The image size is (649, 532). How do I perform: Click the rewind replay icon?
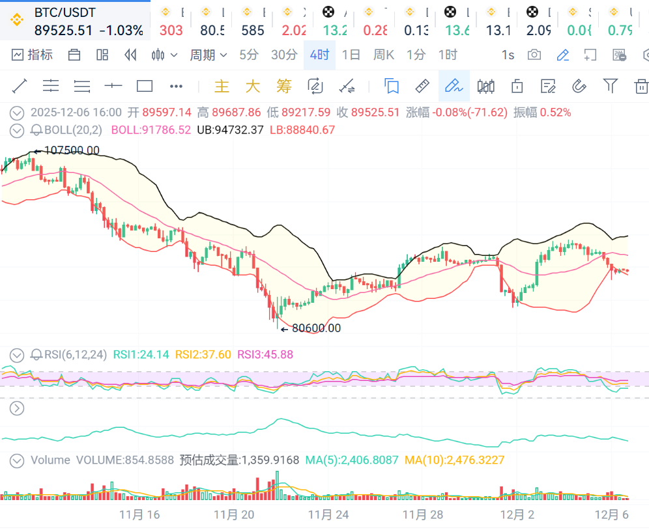point(130,55)
